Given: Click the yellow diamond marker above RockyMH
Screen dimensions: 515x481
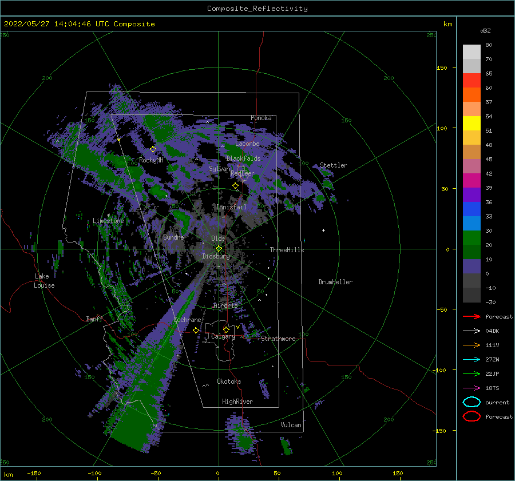Looking at the screenshot, I should tap(153, 149).
